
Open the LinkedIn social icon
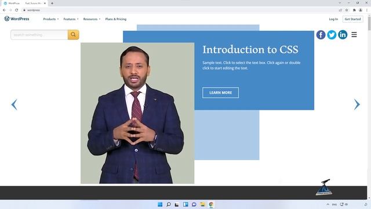point(343,35)
